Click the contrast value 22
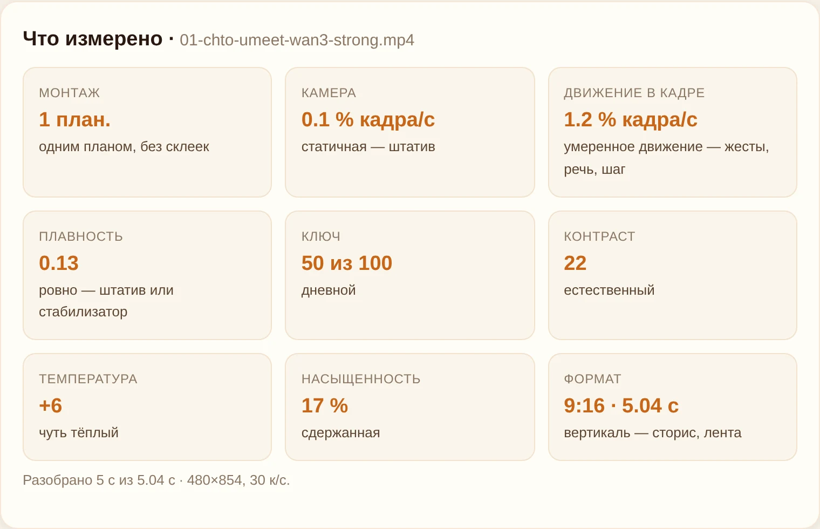Viewport: 820px width, 529px height. click(575, 263)
